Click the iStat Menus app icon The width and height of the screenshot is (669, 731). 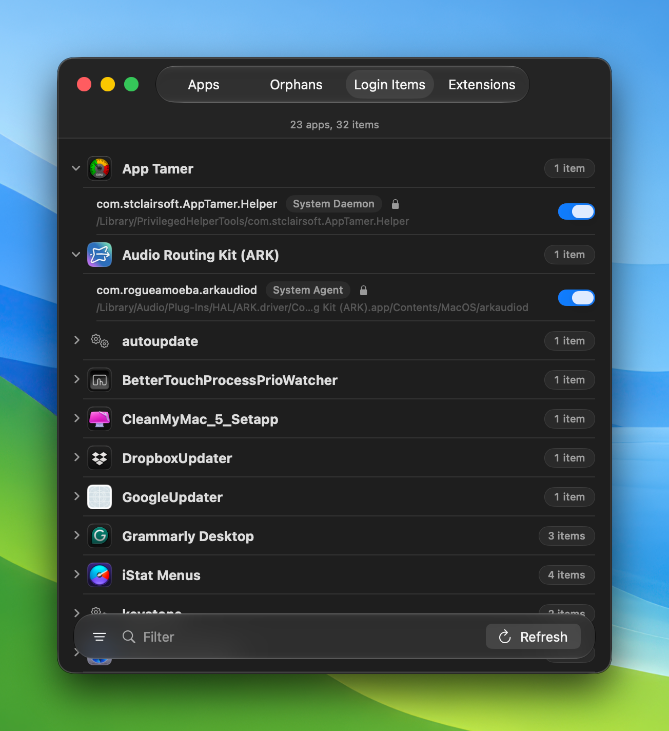(100, 575)
